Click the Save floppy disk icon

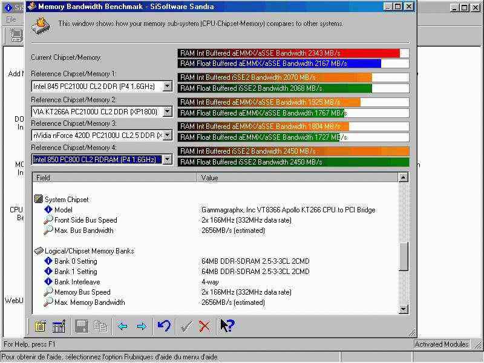tap(82, 326)
